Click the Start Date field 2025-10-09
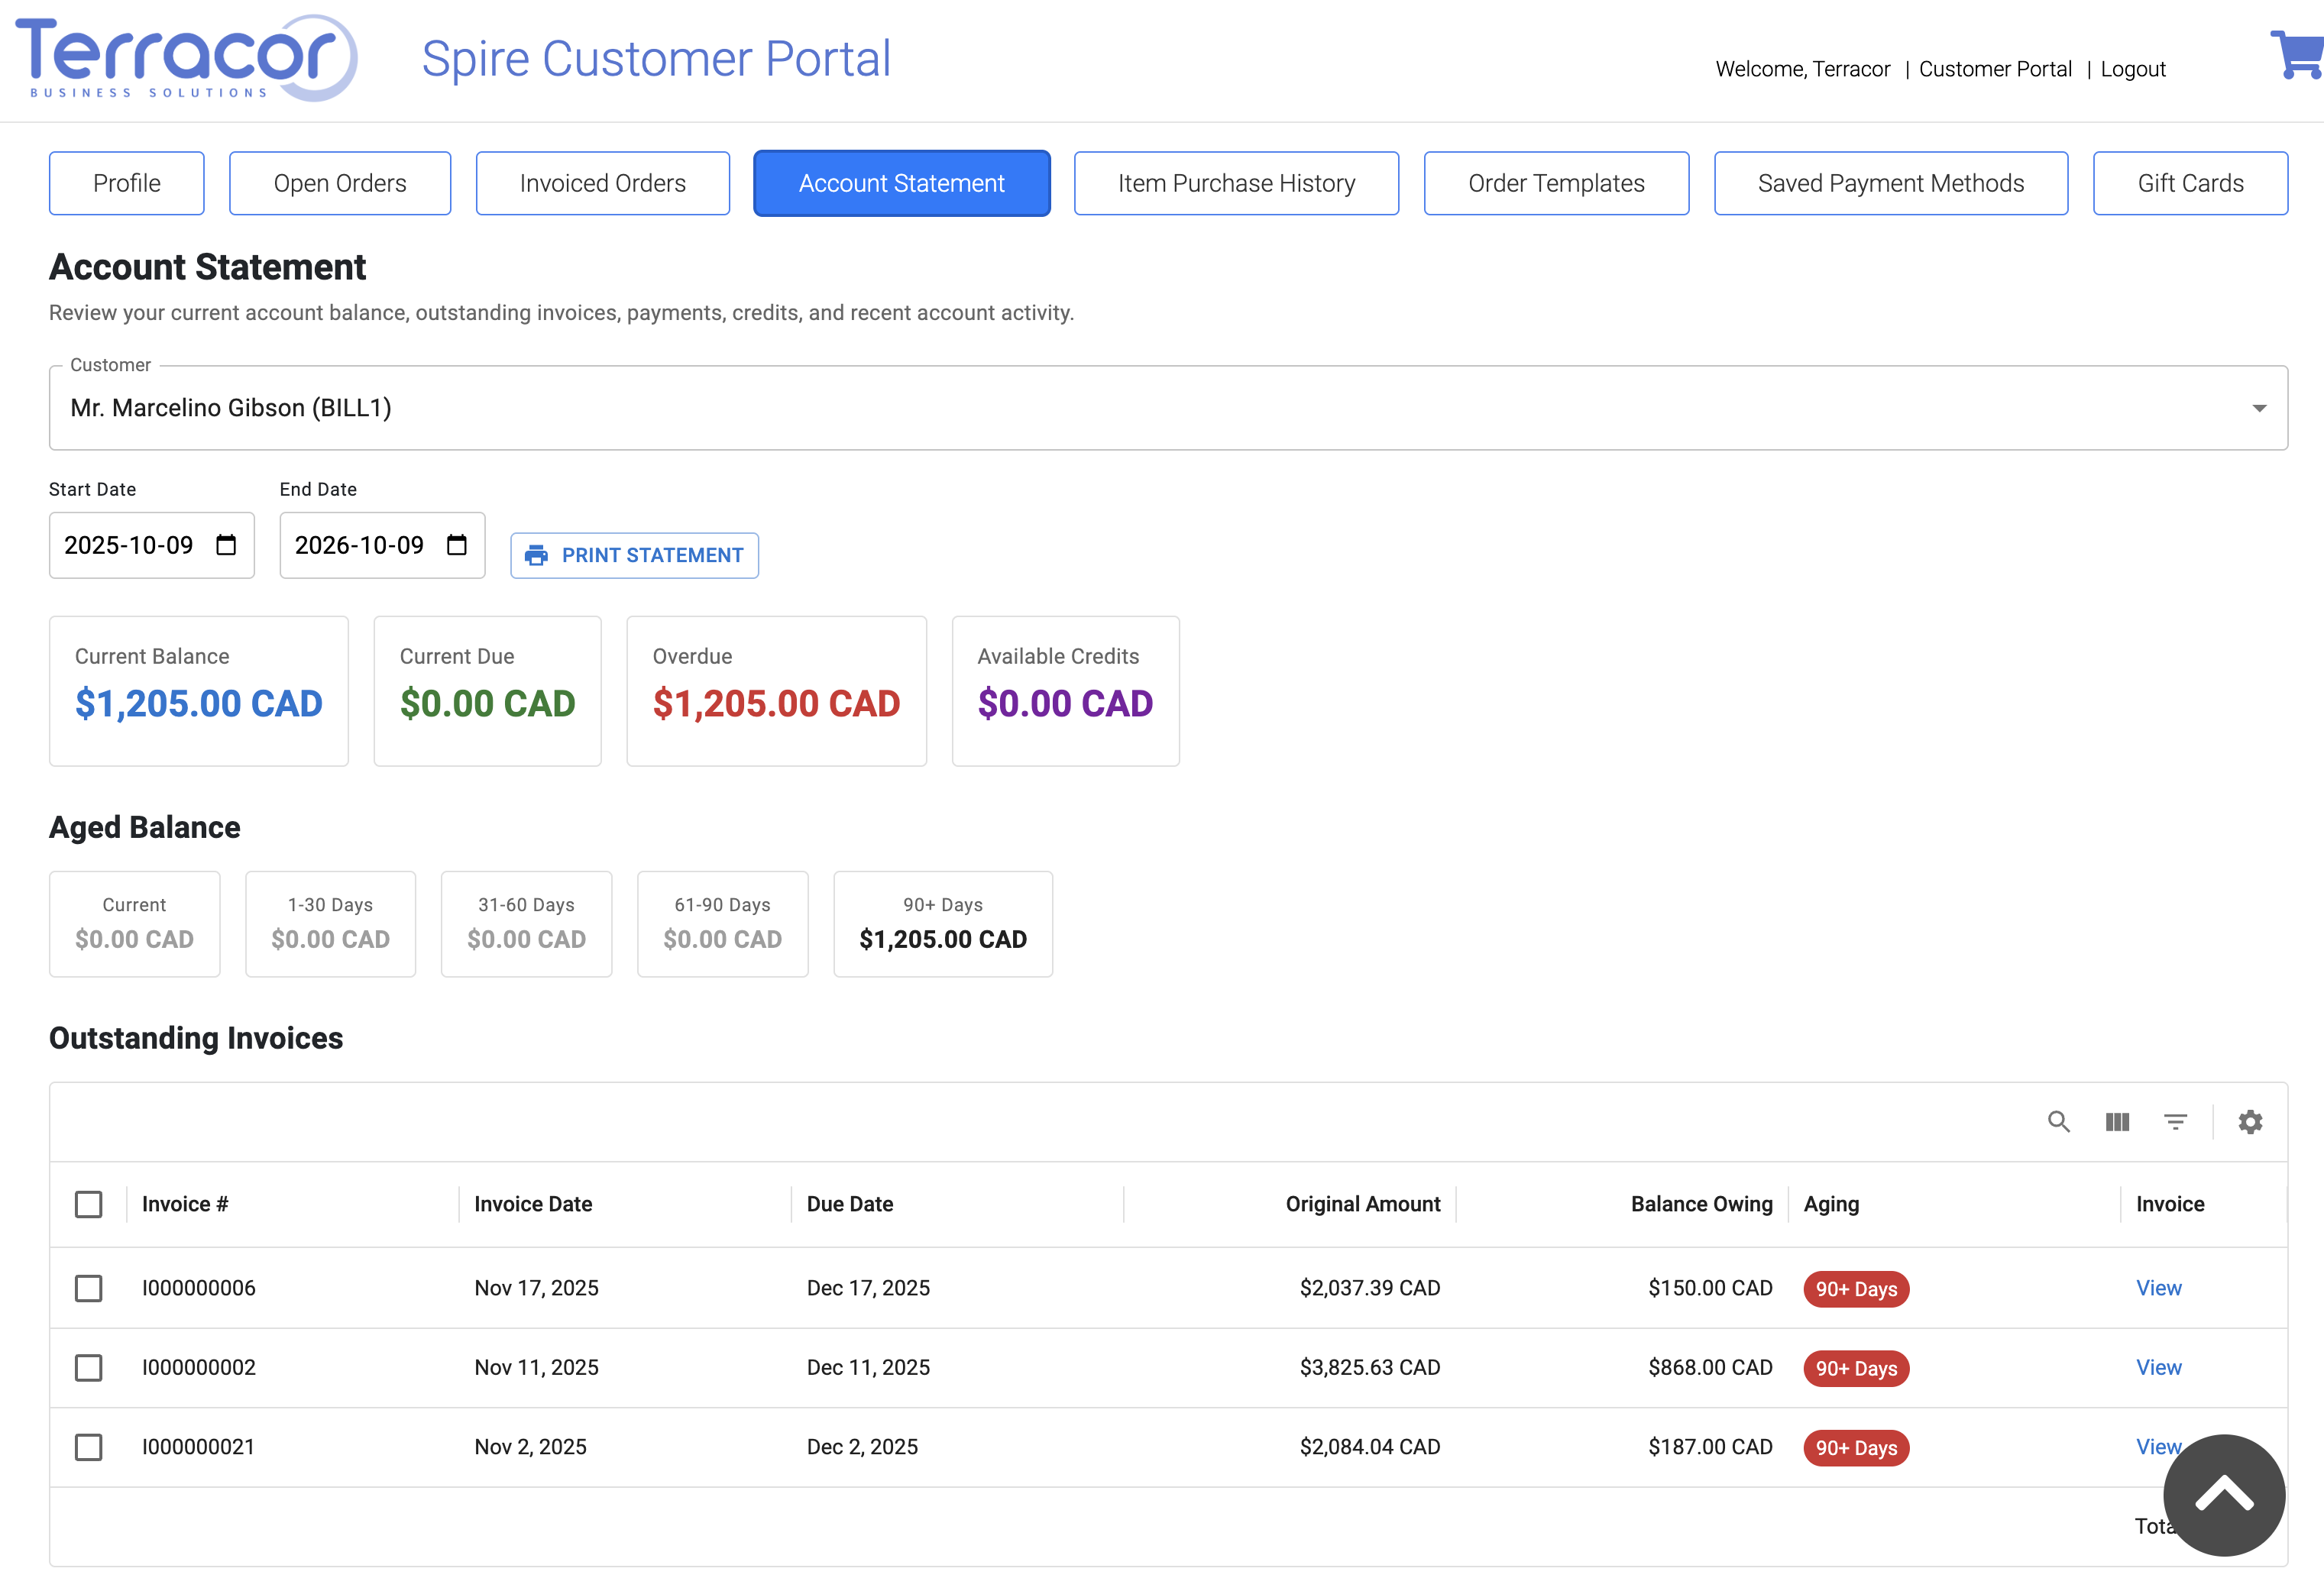 152,545
